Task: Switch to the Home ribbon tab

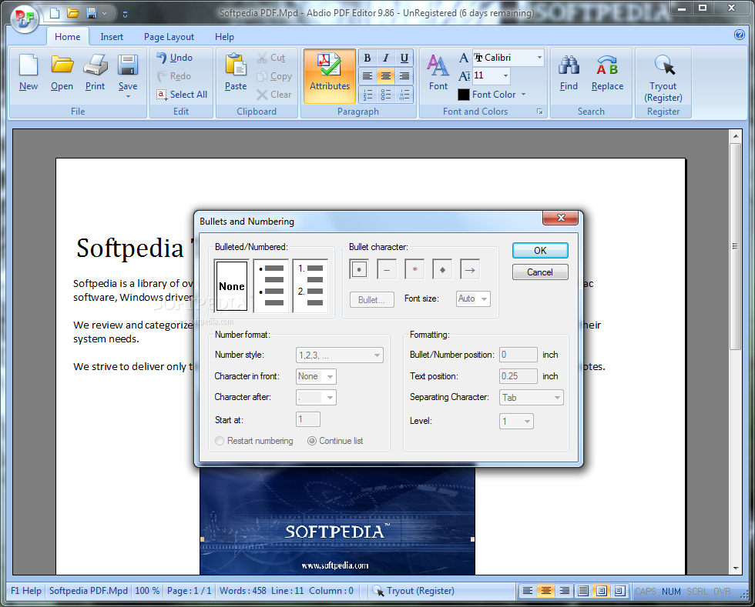Action: (x=68, y=37)
